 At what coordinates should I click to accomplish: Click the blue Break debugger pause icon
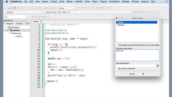pyautogui.click(x=100, y=8)
